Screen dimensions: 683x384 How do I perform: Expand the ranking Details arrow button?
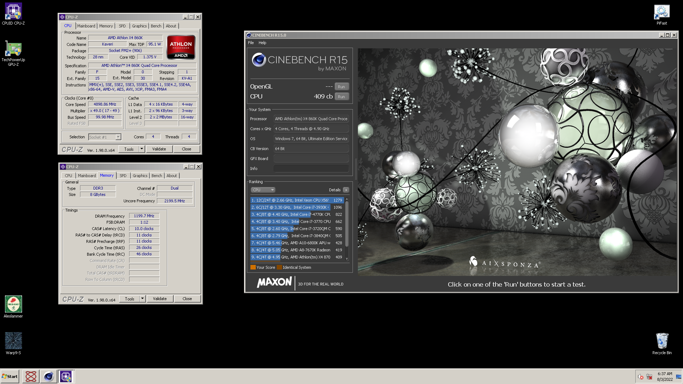click(346, 190)
